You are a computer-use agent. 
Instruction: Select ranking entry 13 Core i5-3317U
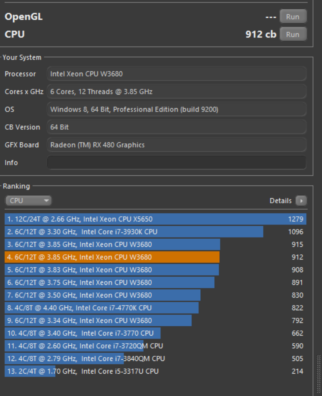tap(156, 371)
